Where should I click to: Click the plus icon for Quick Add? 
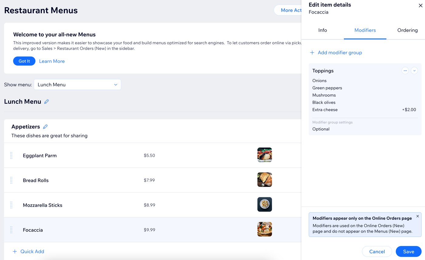click(x=15, y=252)
